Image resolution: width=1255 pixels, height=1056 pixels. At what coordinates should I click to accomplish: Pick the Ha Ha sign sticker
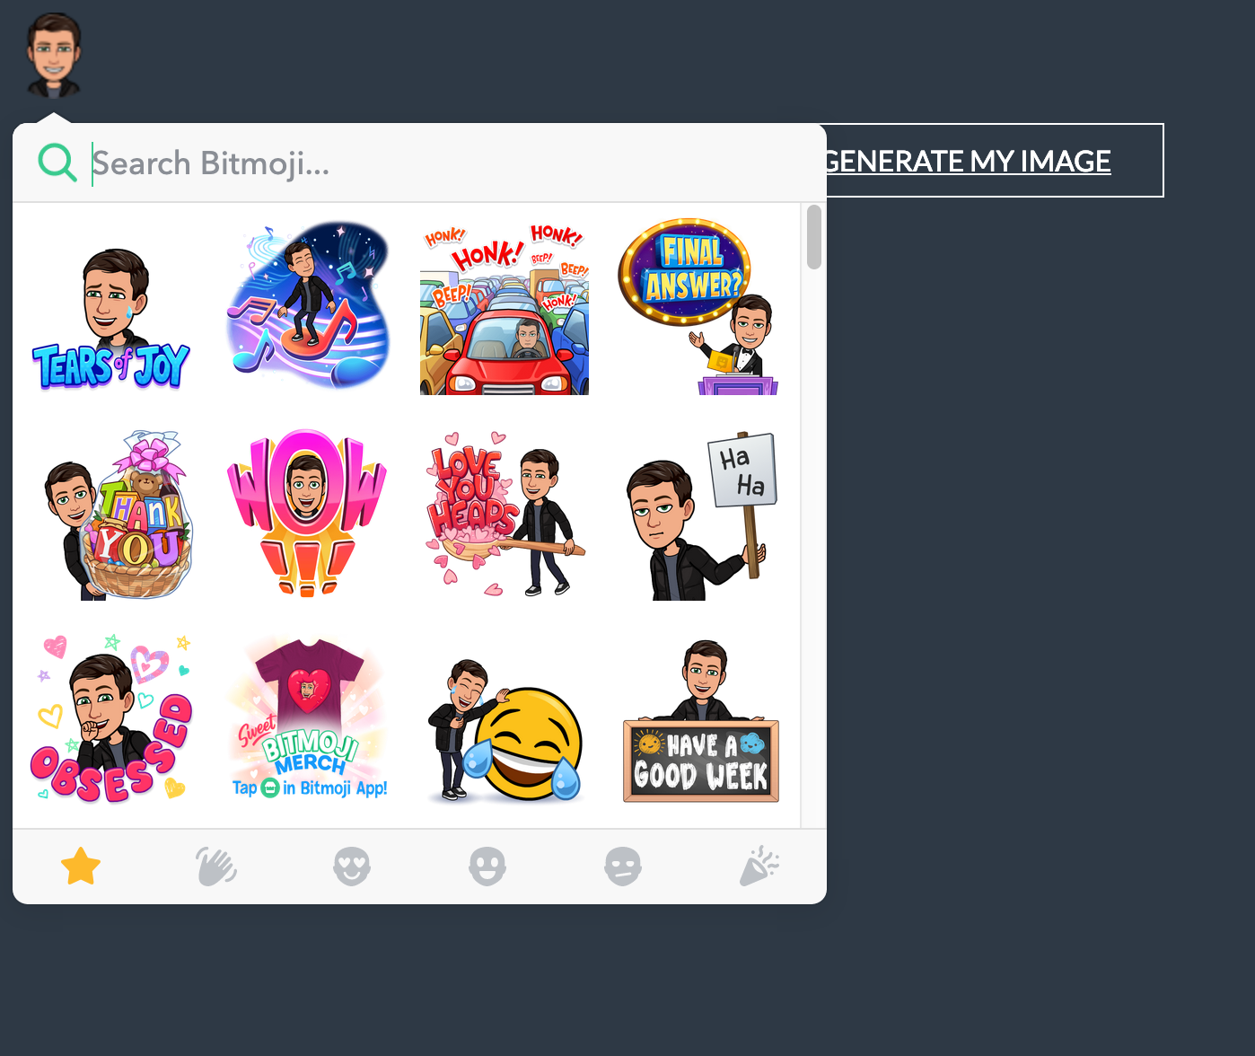point(700,515)
